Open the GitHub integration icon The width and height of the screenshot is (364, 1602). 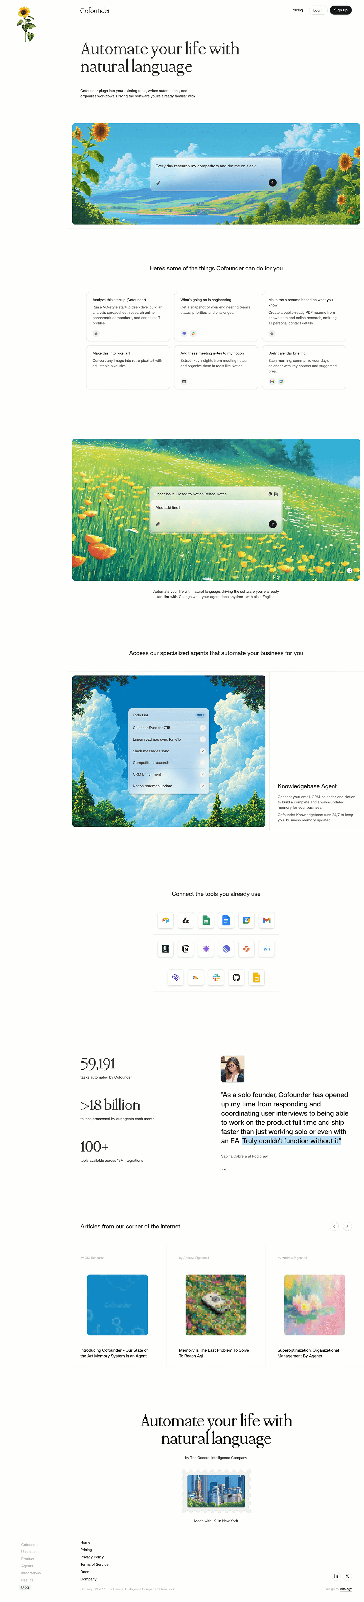(x=236, y=978)
